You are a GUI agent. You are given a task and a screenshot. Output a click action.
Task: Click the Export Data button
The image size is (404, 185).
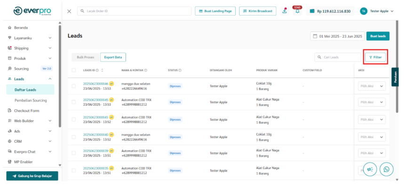[113, 57]
